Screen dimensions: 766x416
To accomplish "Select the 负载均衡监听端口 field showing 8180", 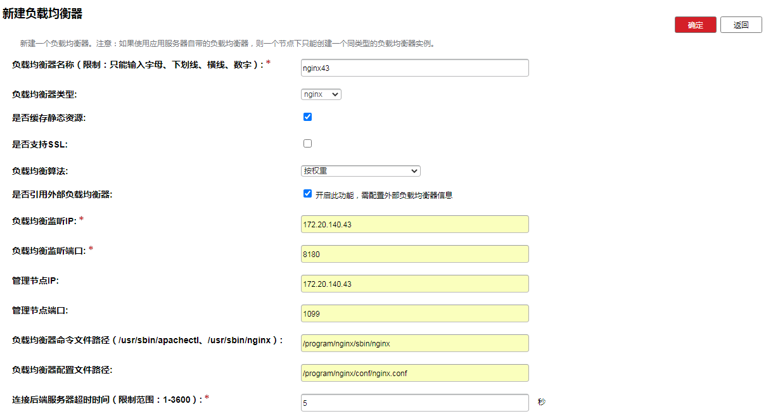I will 414,254.
